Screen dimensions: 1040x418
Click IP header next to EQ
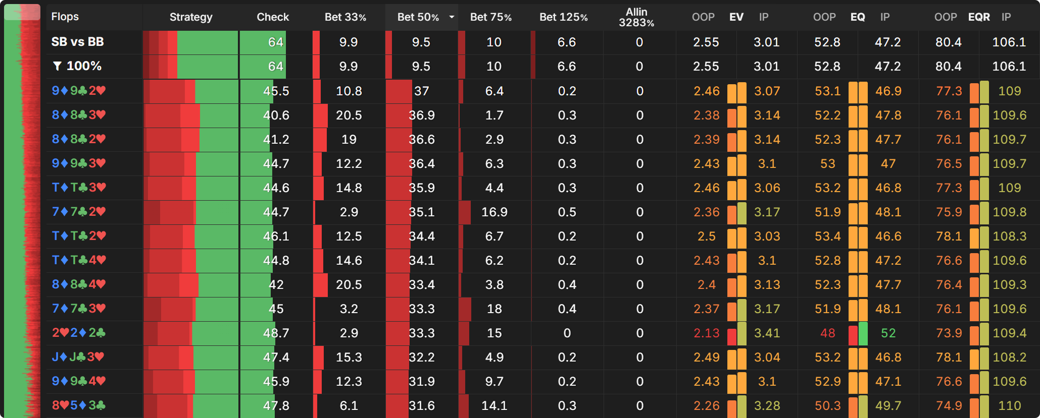(885, 17)
